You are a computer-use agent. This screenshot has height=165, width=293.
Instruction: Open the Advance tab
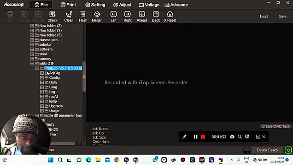(176, 5)
